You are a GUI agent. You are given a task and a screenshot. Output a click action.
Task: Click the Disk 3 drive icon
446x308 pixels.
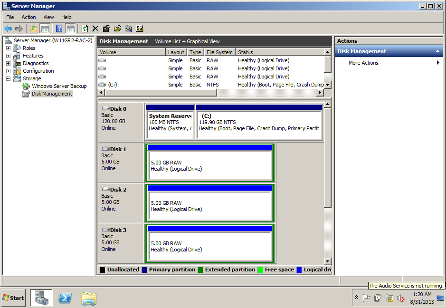tap(106, 230)
